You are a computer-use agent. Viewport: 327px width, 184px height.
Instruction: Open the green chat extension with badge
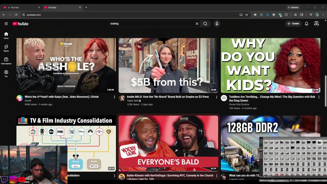coord(280,15)
